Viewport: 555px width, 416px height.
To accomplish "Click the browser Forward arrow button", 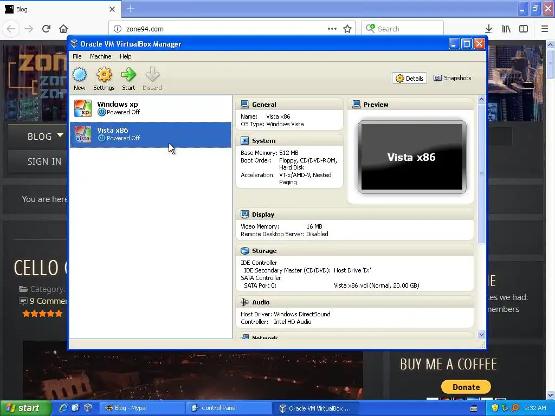I will pos(29,29).
